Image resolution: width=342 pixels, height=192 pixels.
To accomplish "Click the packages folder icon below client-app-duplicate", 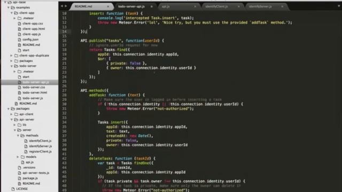I will pos(16,61).
